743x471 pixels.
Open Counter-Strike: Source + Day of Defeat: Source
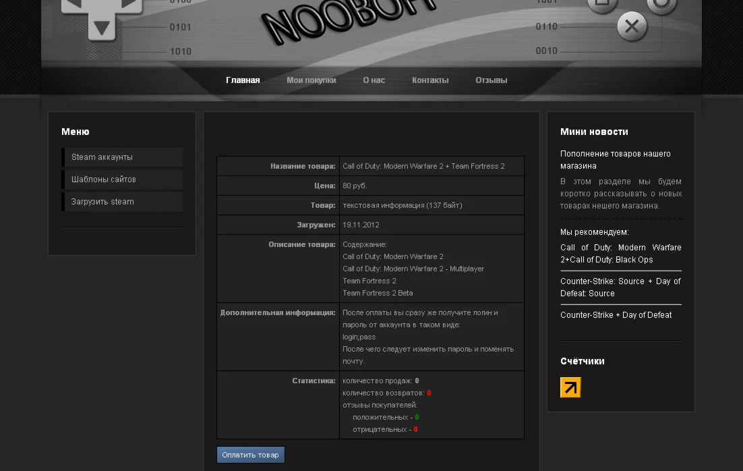coord(621,287)
